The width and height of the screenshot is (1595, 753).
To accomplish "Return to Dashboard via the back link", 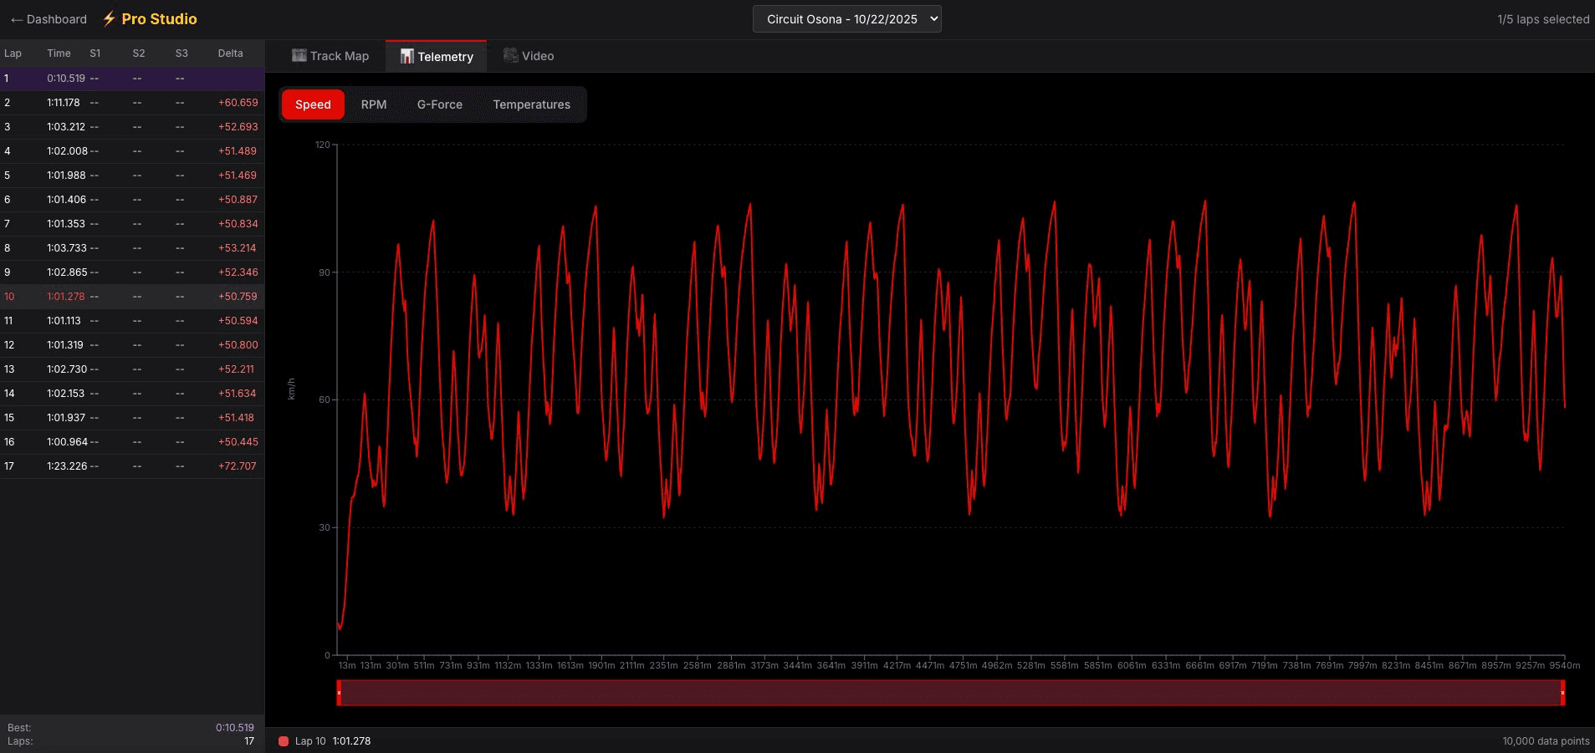I will click(47, 18).
